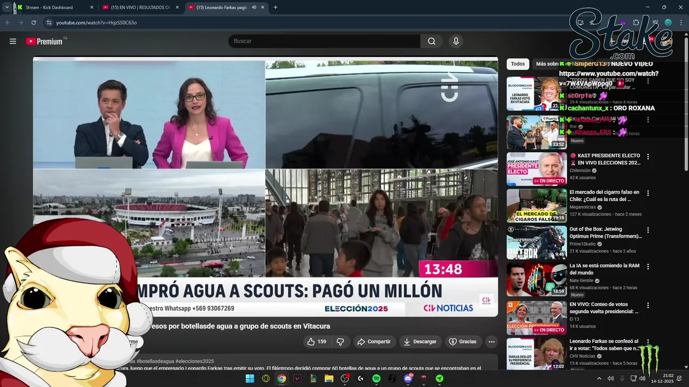Focus the Buscar search field

(x=325, y=41)
